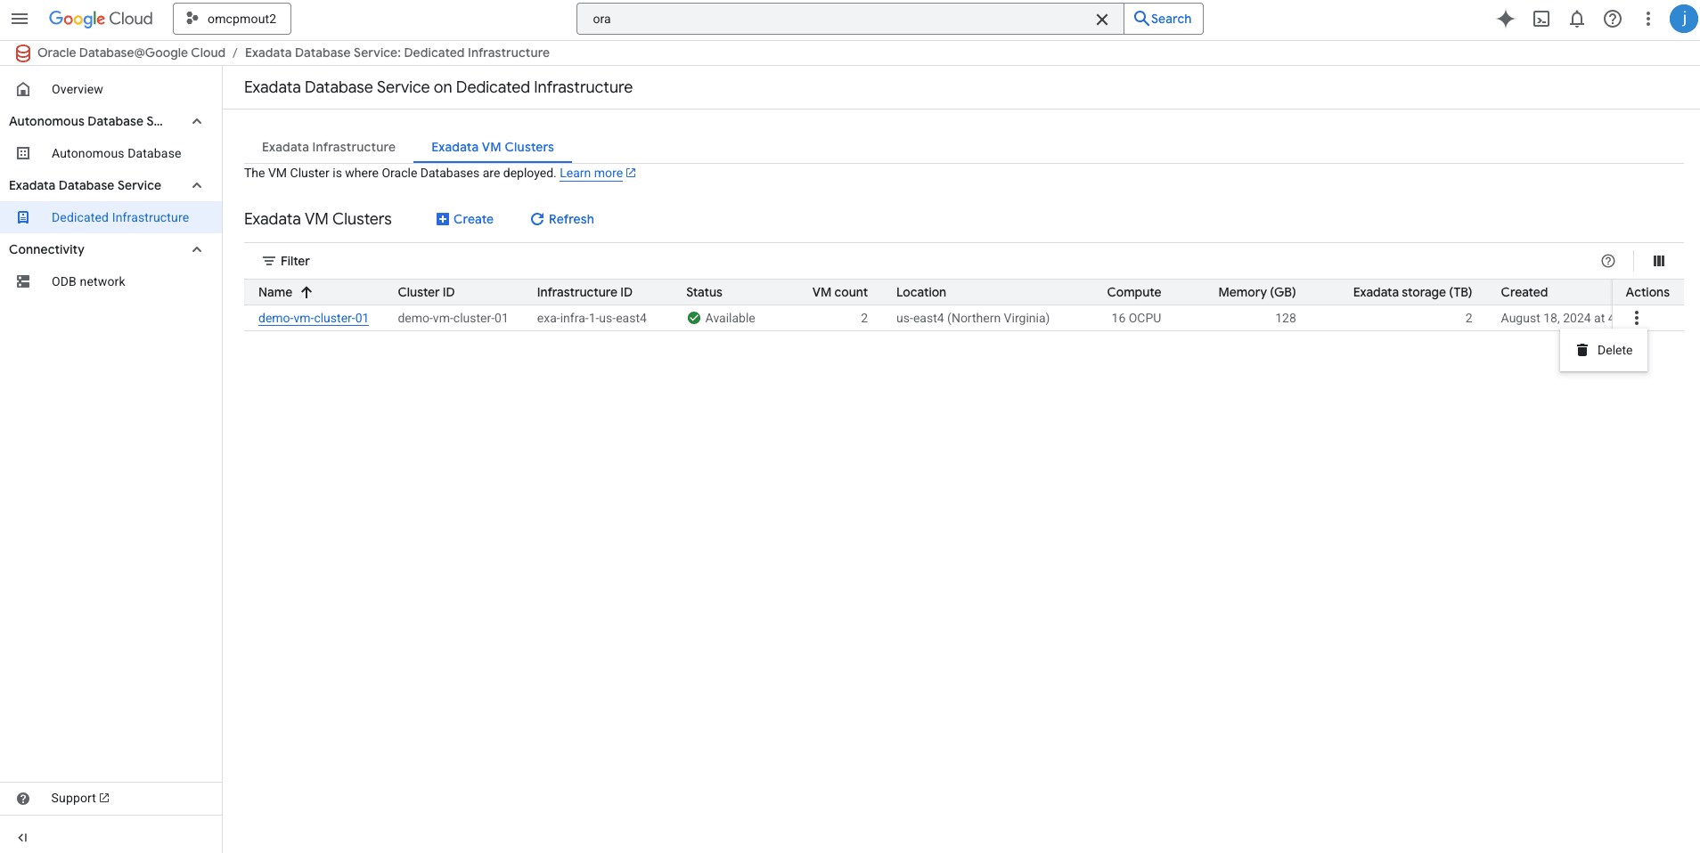Open the top bar settings and utilities menu
The image size is (1700, 853).
coord(1648,19)
